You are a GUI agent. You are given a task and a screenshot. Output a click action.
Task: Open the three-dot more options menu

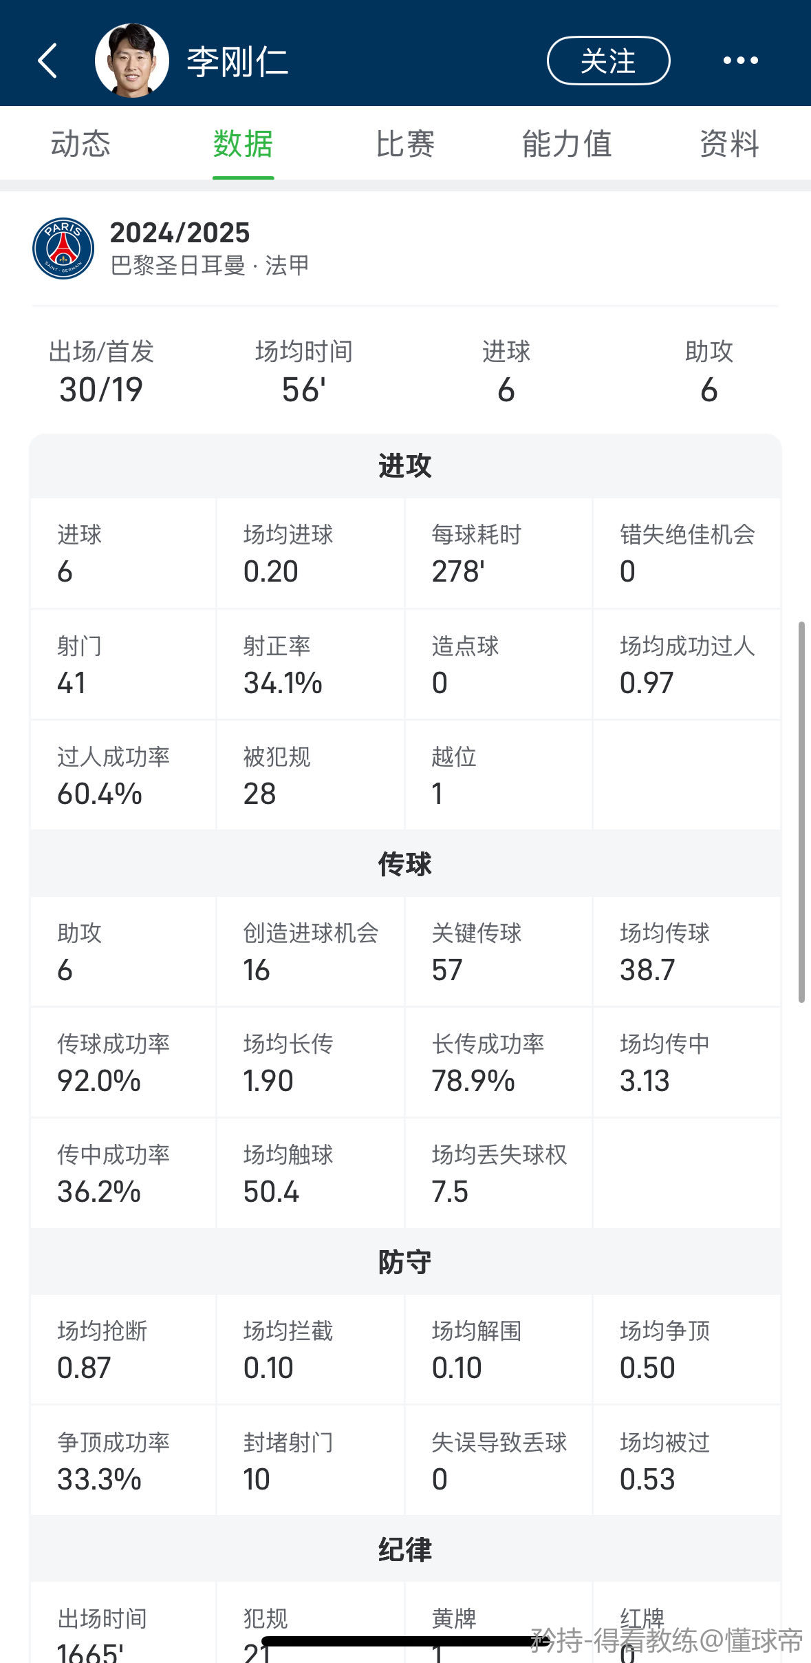coord(740,61)
